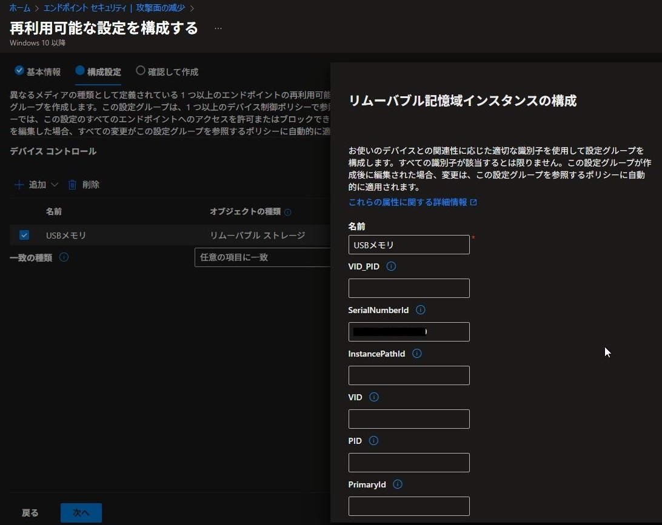The image size is (662, 525).
Task: Click the ホーム breadcrumb link
Action: [x=19, y=8]
